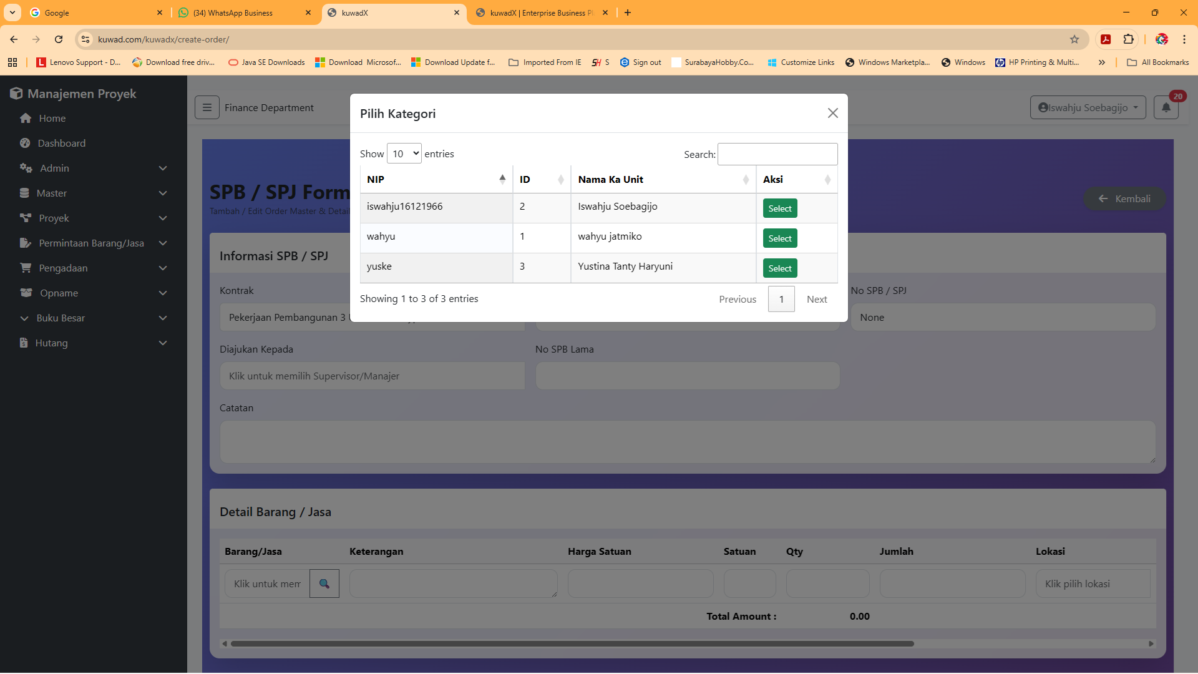Click the address bar URL
Screen dimensions: 1198x674
[163, 39]
